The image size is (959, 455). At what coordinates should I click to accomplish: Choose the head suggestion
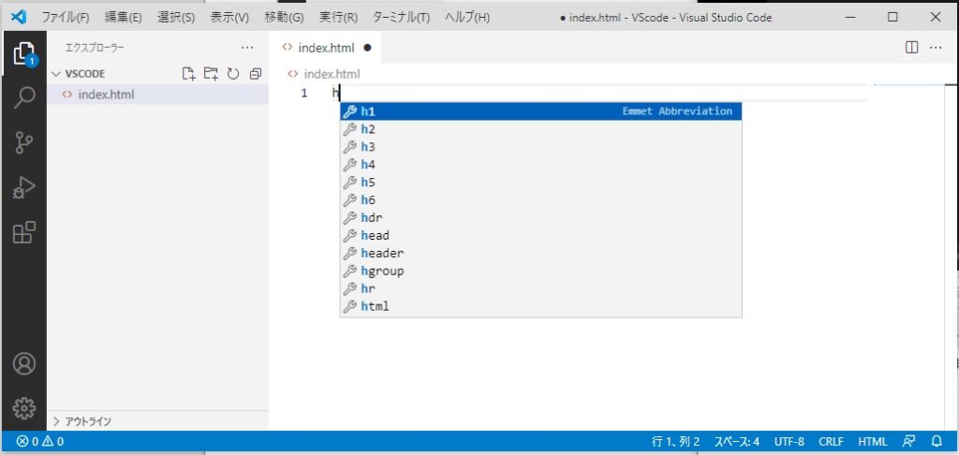pyautogui.click(x=540, y=235)
